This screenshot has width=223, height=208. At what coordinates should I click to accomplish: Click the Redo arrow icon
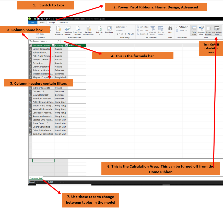(47, 19)
